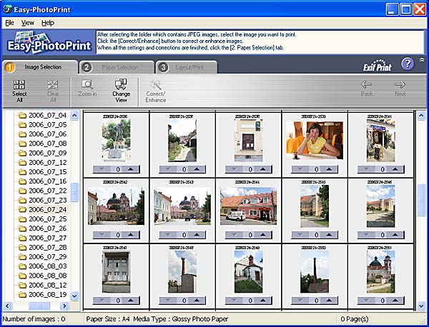The width and height of the screenshot is (429, 327).
Task: Click the Zoom in magnifier icon
Action: click(87, 84)
